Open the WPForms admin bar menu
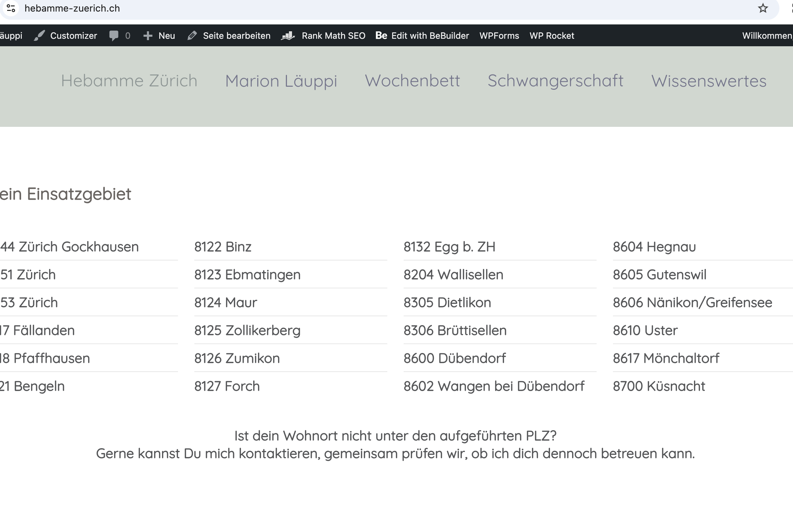This screenshot has height=506, width=793. (x=499, y=35)
